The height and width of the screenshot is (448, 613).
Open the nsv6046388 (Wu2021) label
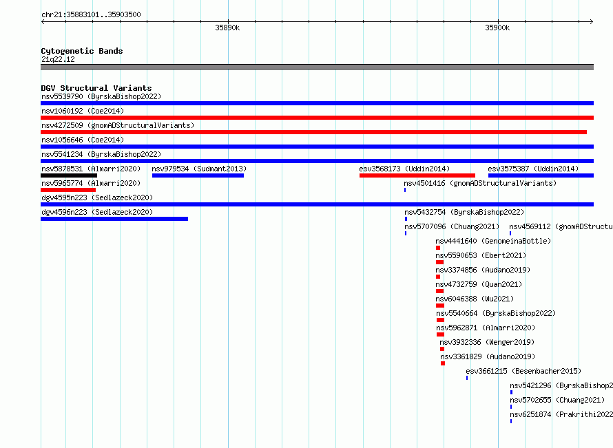pyautogui.click(x=475, y=299)
